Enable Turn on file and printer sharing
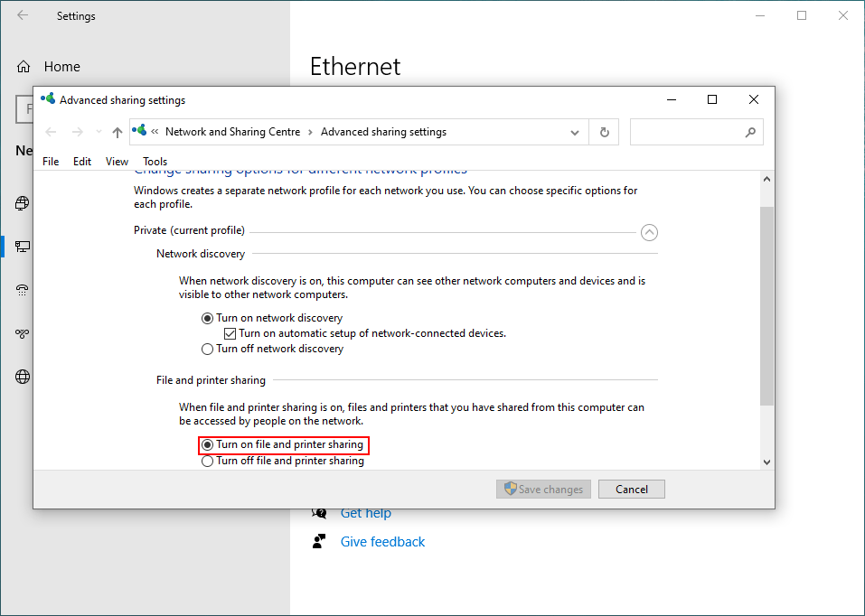Image resolution: width=865 pixels, height=616 pixels. 207,444
